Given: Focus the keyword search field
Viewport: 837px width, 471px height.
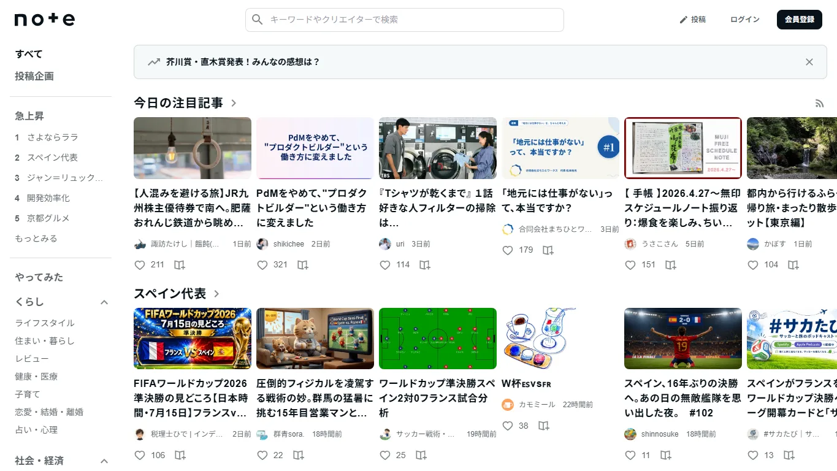Looking at the screenshot, I should (x=405, y=20).
